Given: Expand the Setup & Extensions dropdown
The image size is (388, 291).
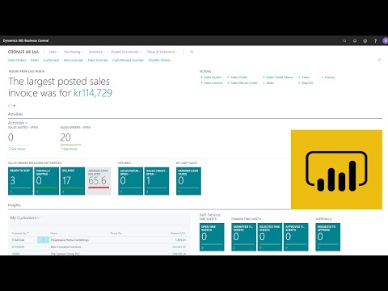Looking at the screenshot, I should 162,52.
